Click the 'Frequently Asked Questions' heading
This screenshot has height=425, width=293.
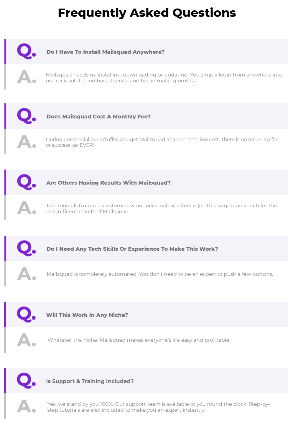pyautogui.click(x=147, y=13)
